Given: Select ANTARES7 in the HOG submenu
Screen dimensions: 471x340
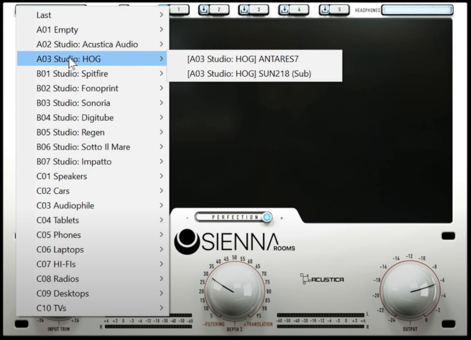Looking at the screenshot, I should 255,59.
